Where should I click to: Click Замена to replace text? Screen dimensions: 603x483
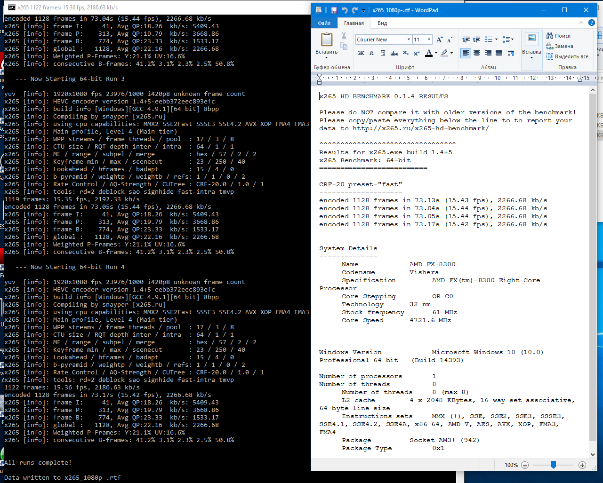(x=560, y=46)
